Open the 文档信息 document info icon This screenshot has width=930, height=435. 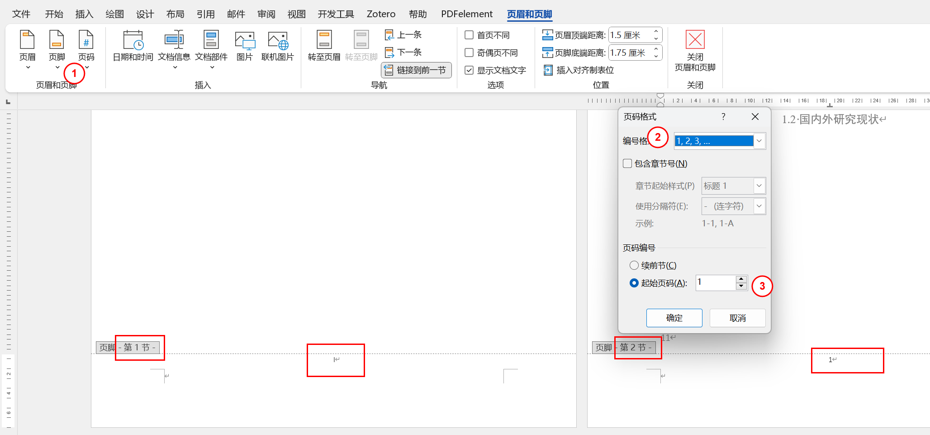(174, 40)
